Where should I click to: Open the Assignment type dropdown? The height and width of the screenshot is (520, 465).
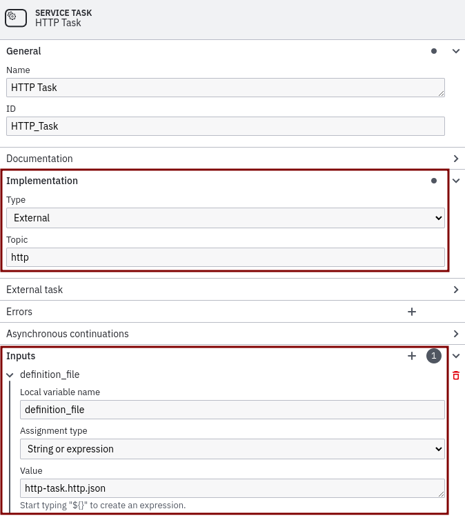coord(232,449)
